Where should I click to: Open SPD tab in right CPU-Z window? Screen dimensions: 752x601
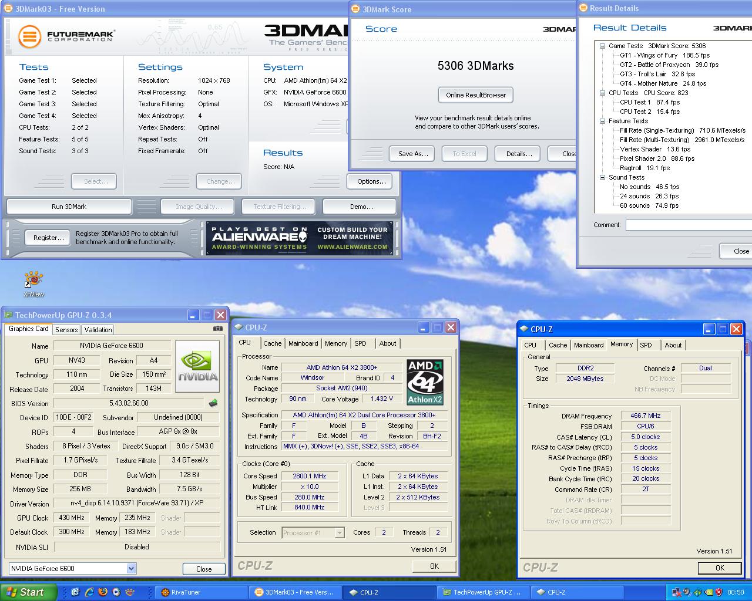(646, 345)
